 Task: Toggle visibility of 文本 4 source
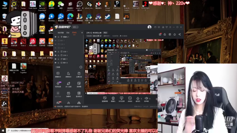[55, 48]
